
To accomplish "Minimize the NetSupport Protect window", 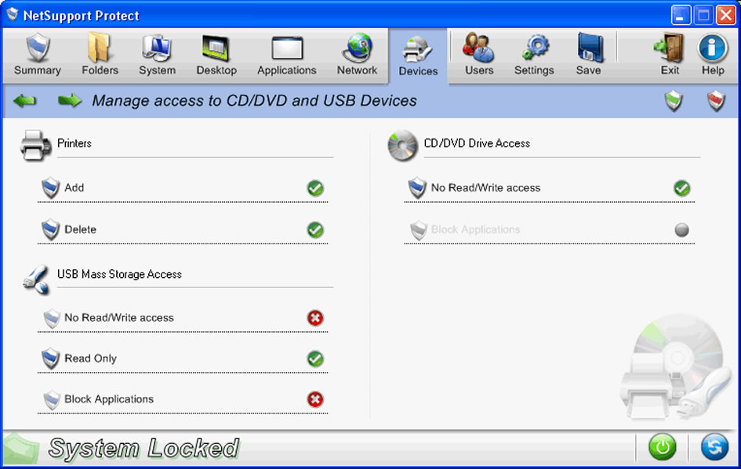I will tap(681, 15).
